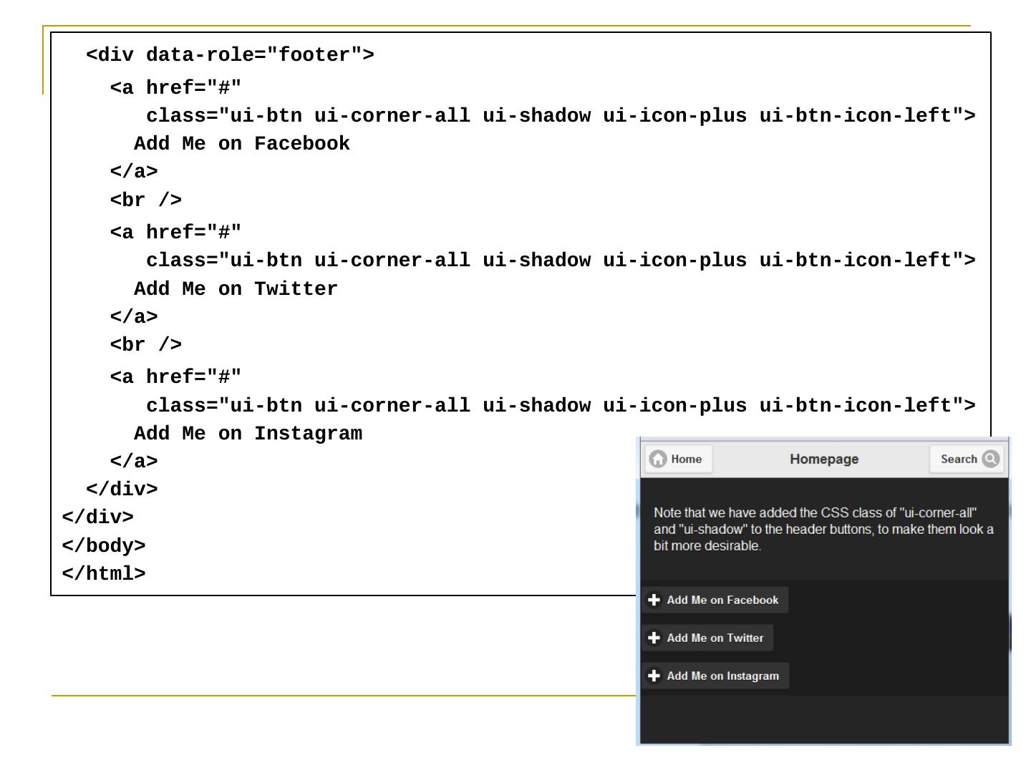
Task: Click the note paragraph about ui-corner-all
Action: tap(823, 530)
